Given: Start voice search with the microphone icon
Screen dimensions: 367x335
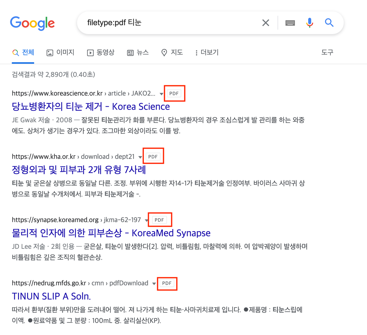Looking at the screenshot, I should click(x=310, y=23).
